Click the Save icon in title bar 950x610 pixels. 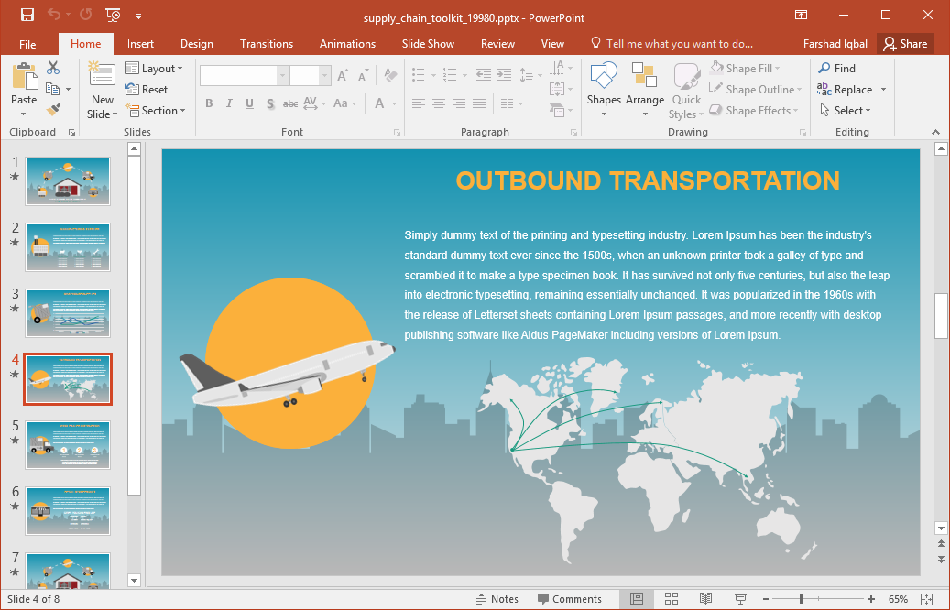click(27, 16)
